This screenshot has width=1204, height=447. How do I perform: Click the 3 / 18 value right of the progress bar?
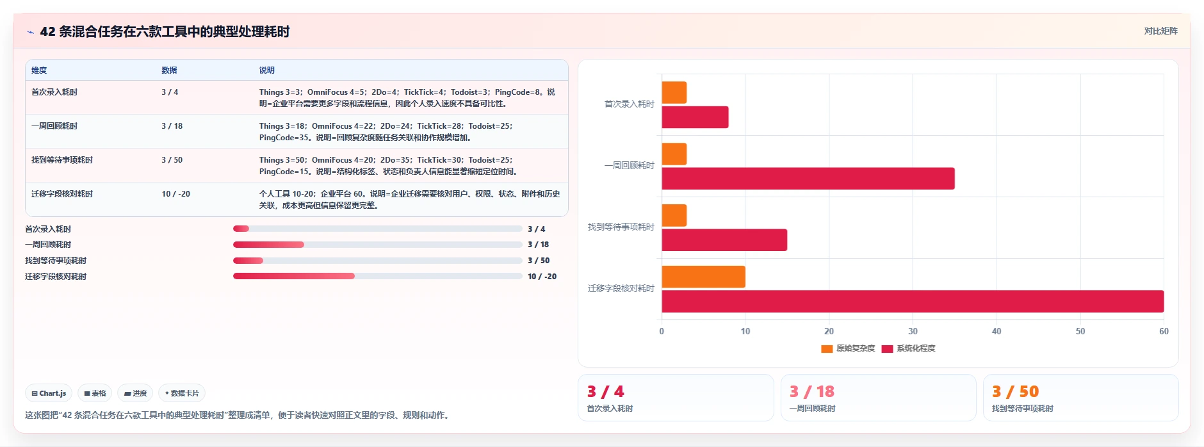539,245
